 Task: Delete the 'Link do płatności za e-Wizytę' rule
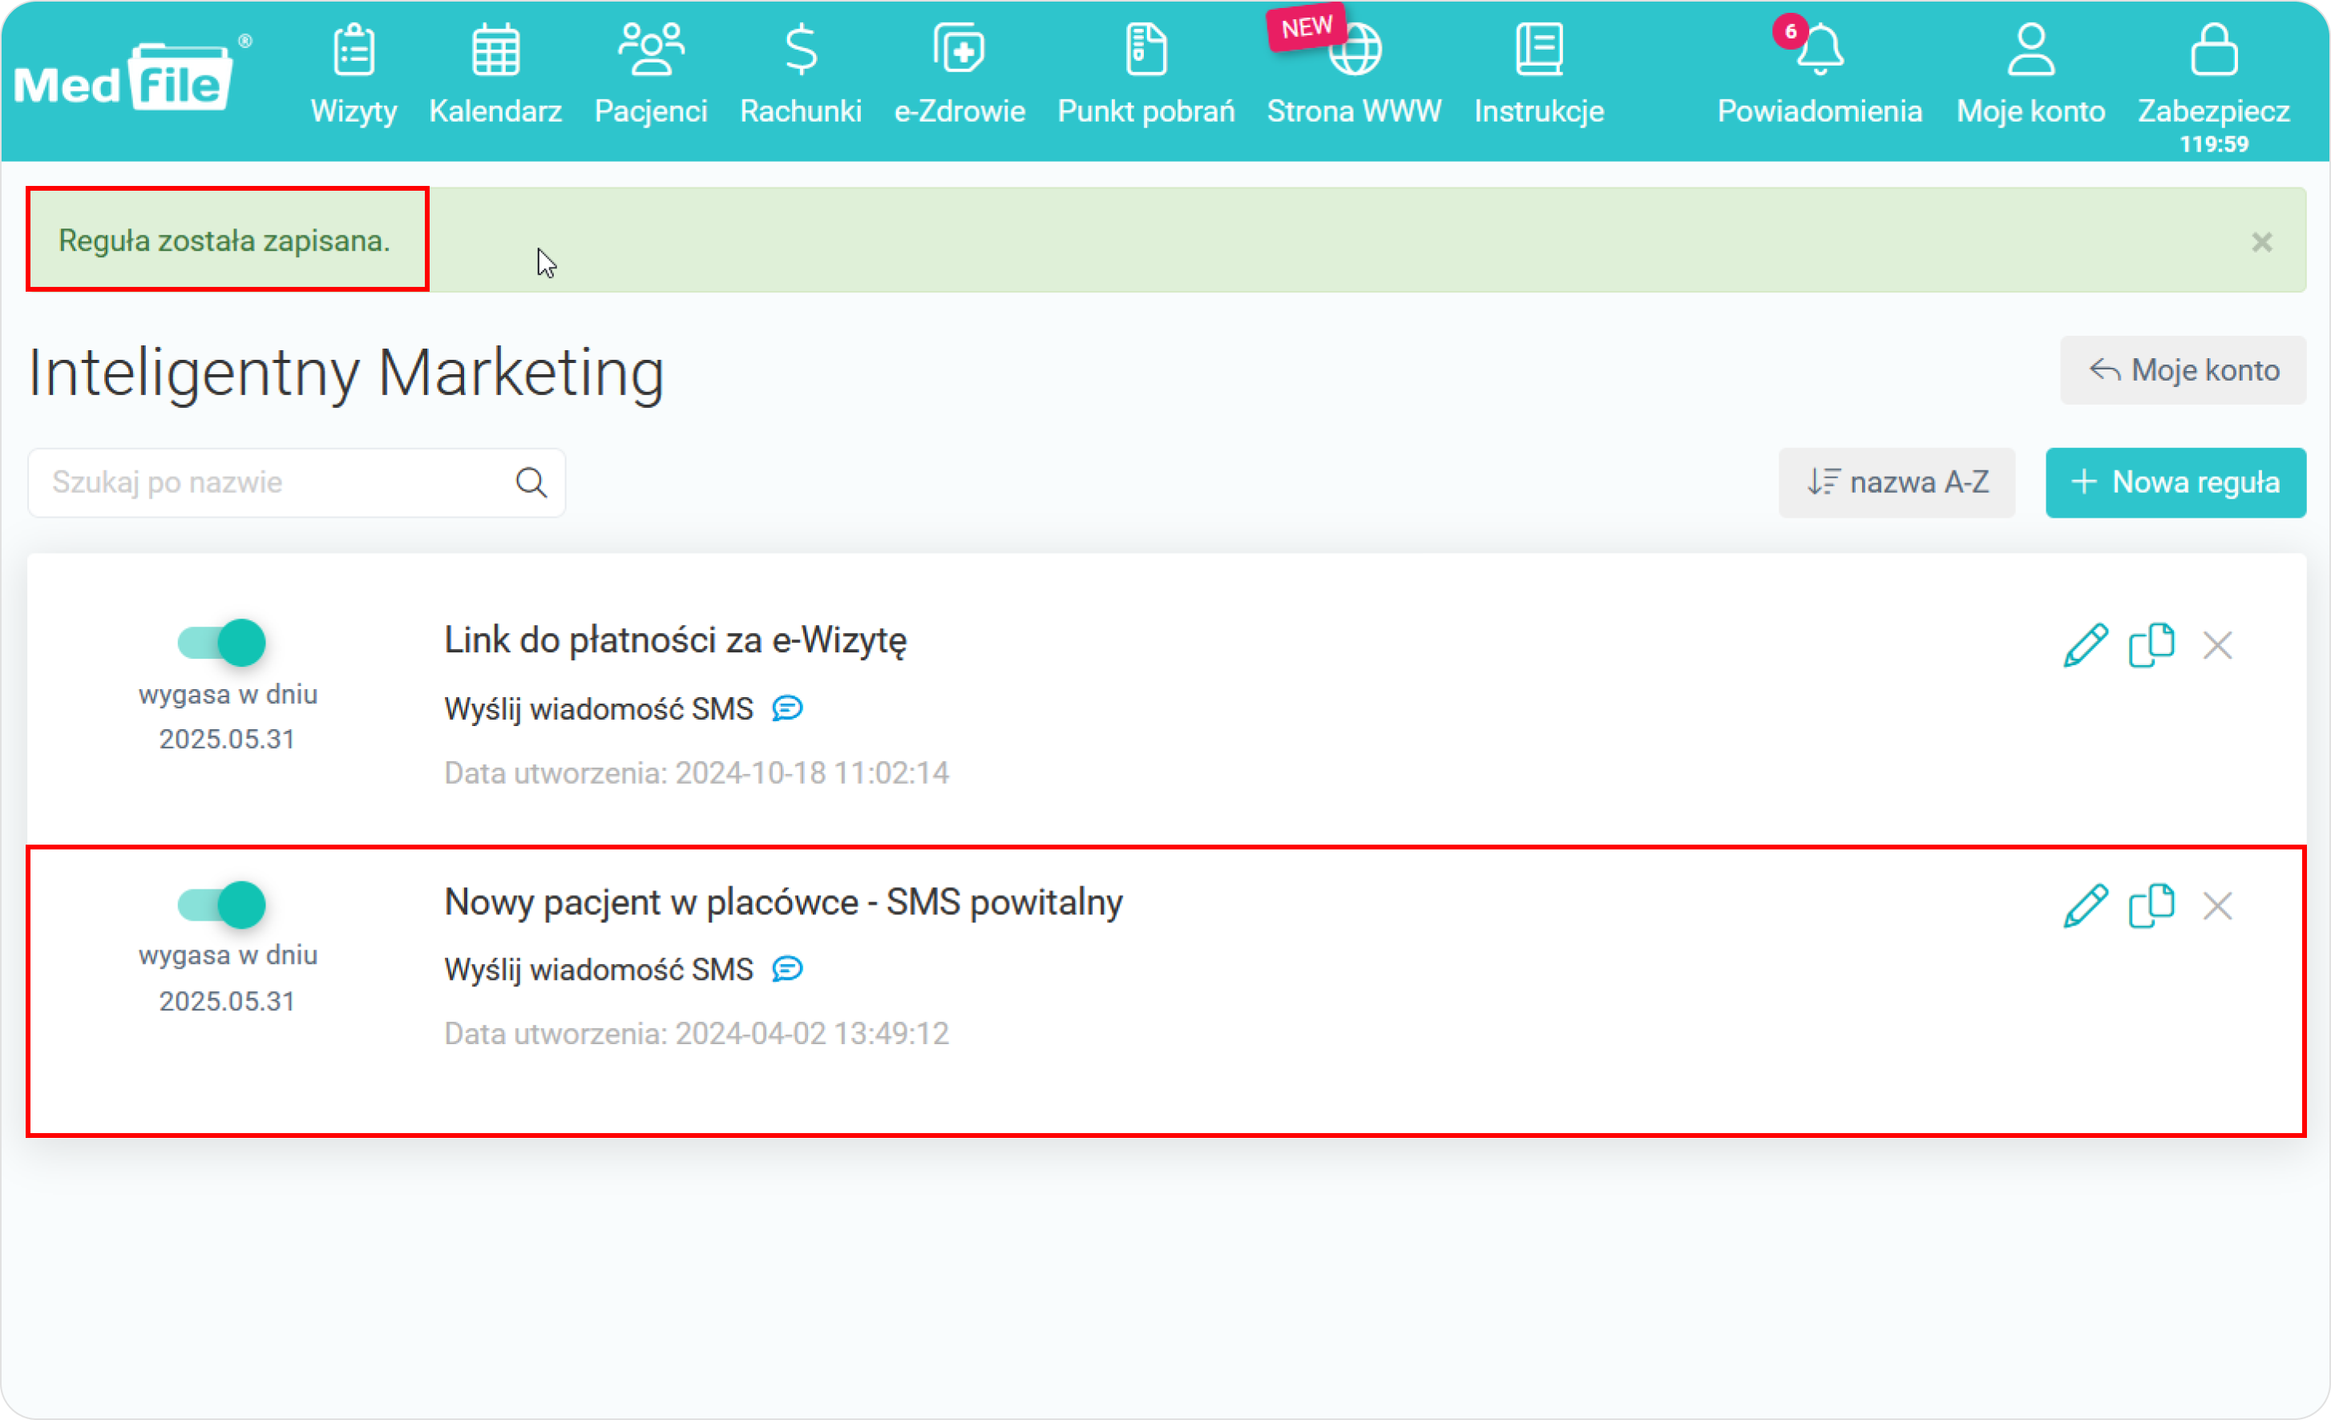click(2216, 645)
